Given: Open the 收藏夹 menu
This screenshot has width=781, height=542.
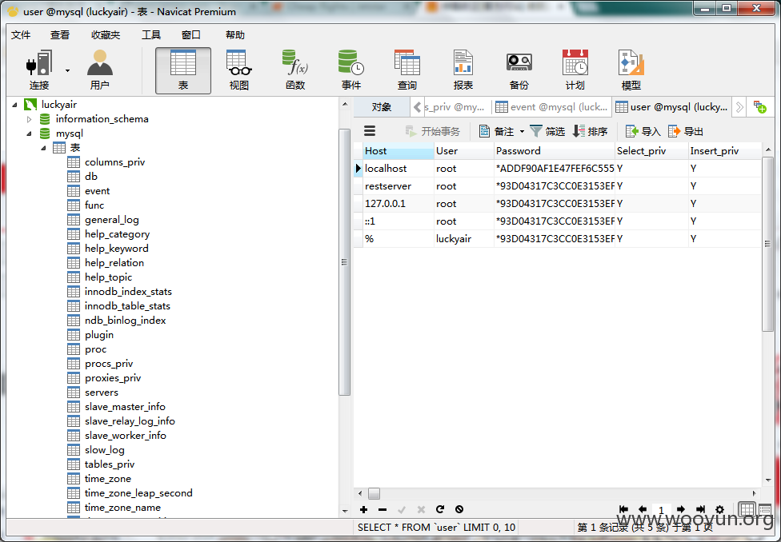Looking at the screenshot, I should point(106,35).
